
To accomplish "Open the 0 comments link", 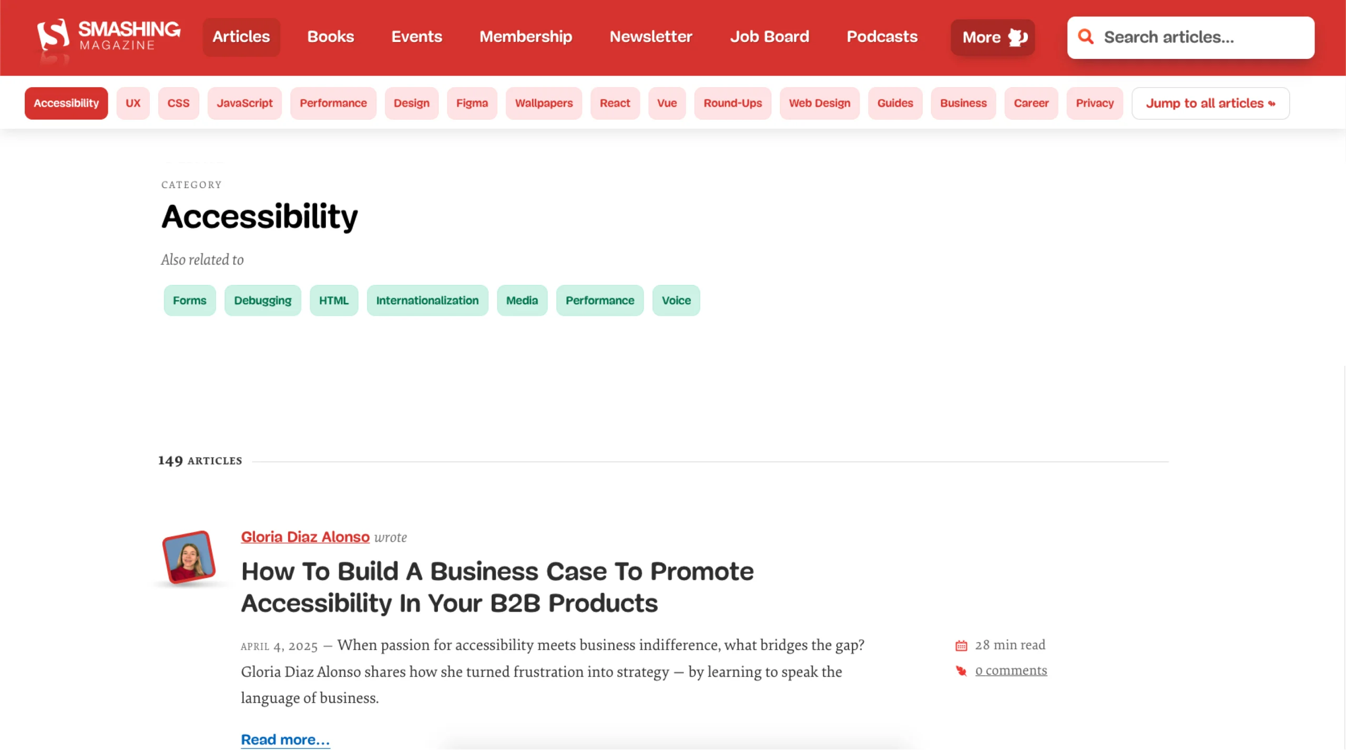I will 1011,671.
